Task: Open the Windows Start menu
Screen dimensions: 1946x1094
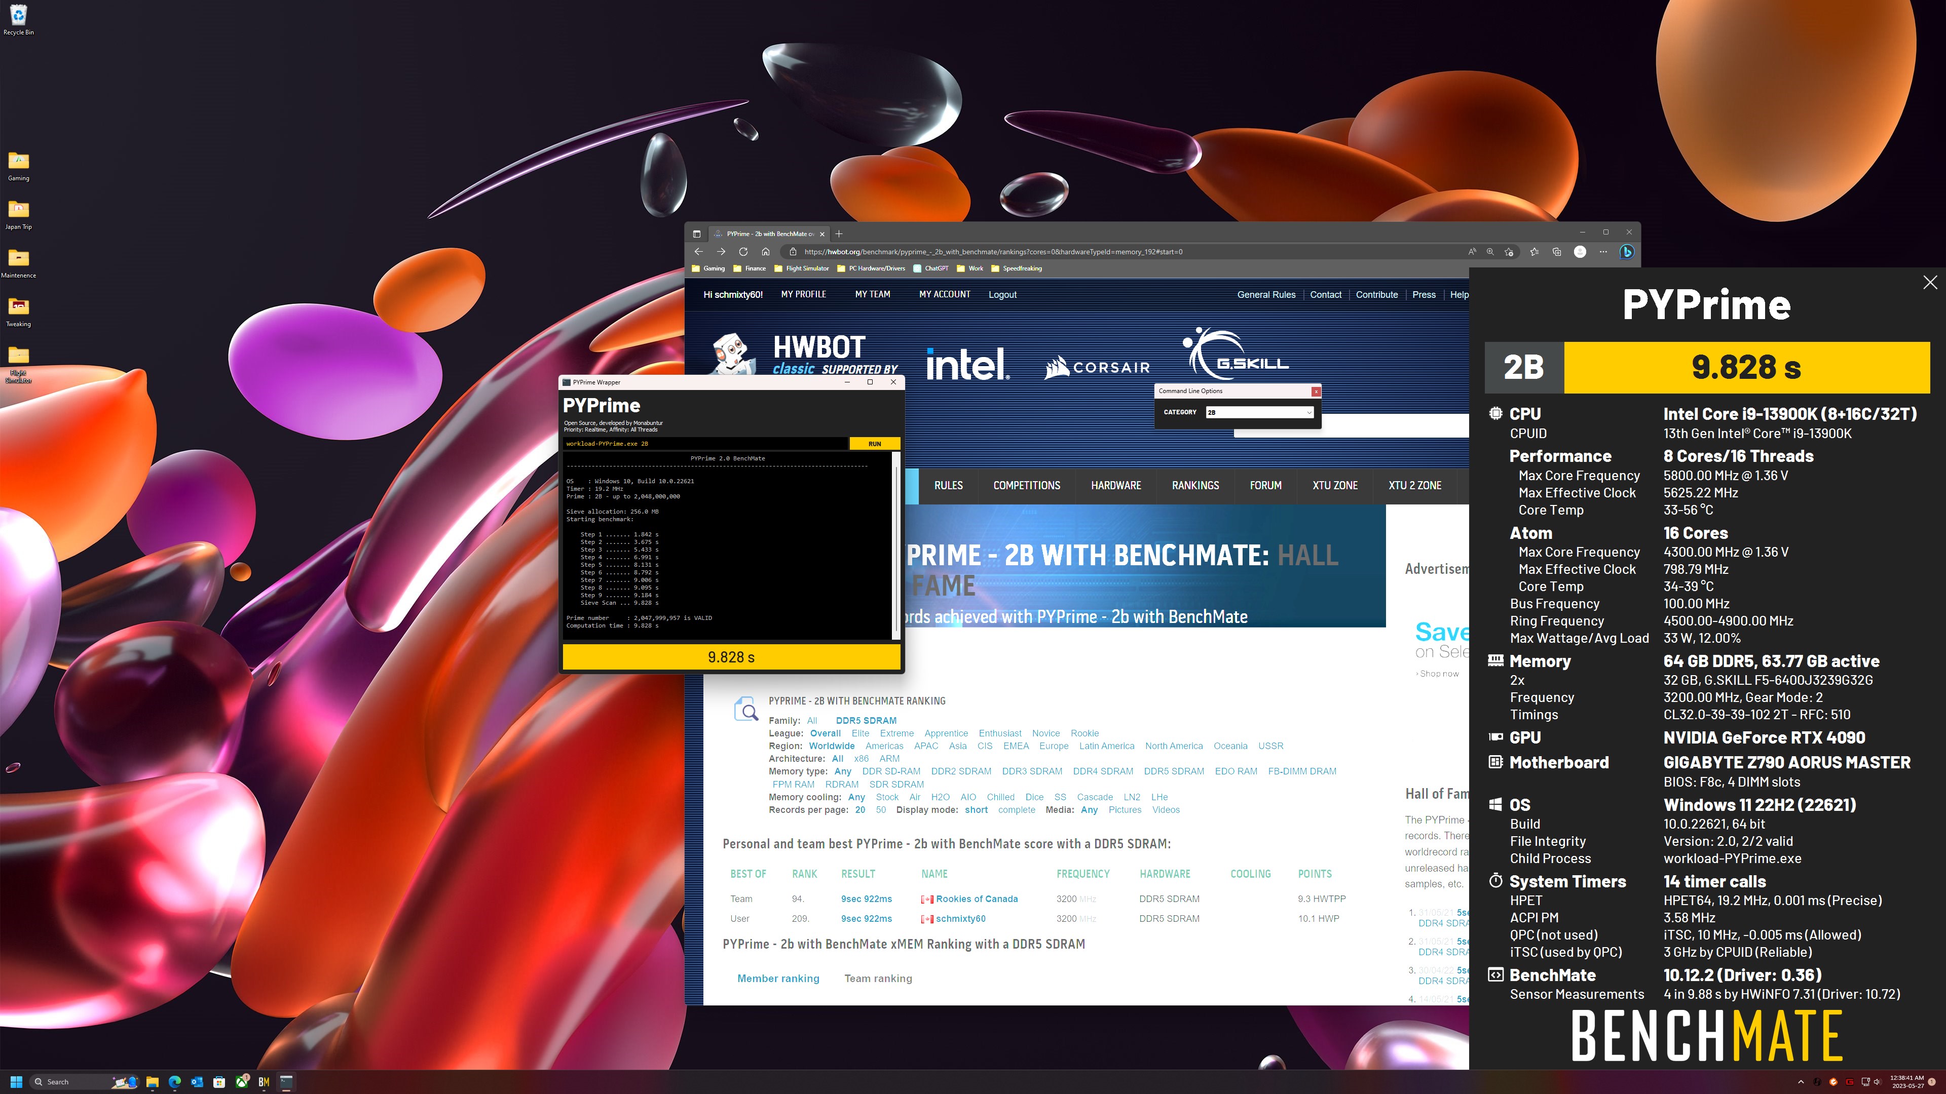Action: pos(16,1081)
